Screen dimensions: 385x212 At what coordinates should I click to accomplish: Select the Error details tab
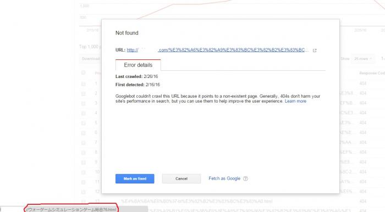point(138,65)
